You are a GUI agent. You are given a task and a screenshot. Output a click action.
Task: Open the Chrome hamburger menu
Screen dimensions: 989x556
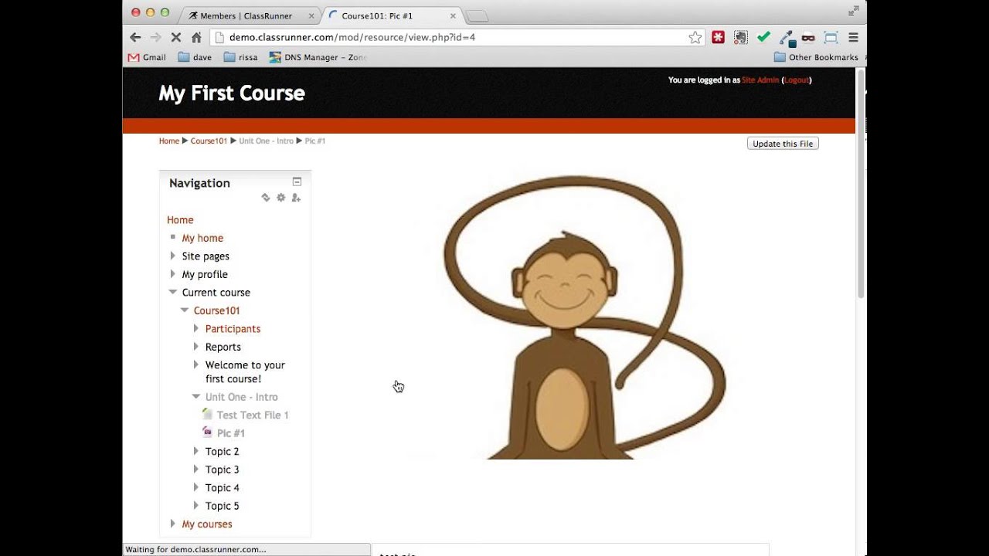[854, 37]
